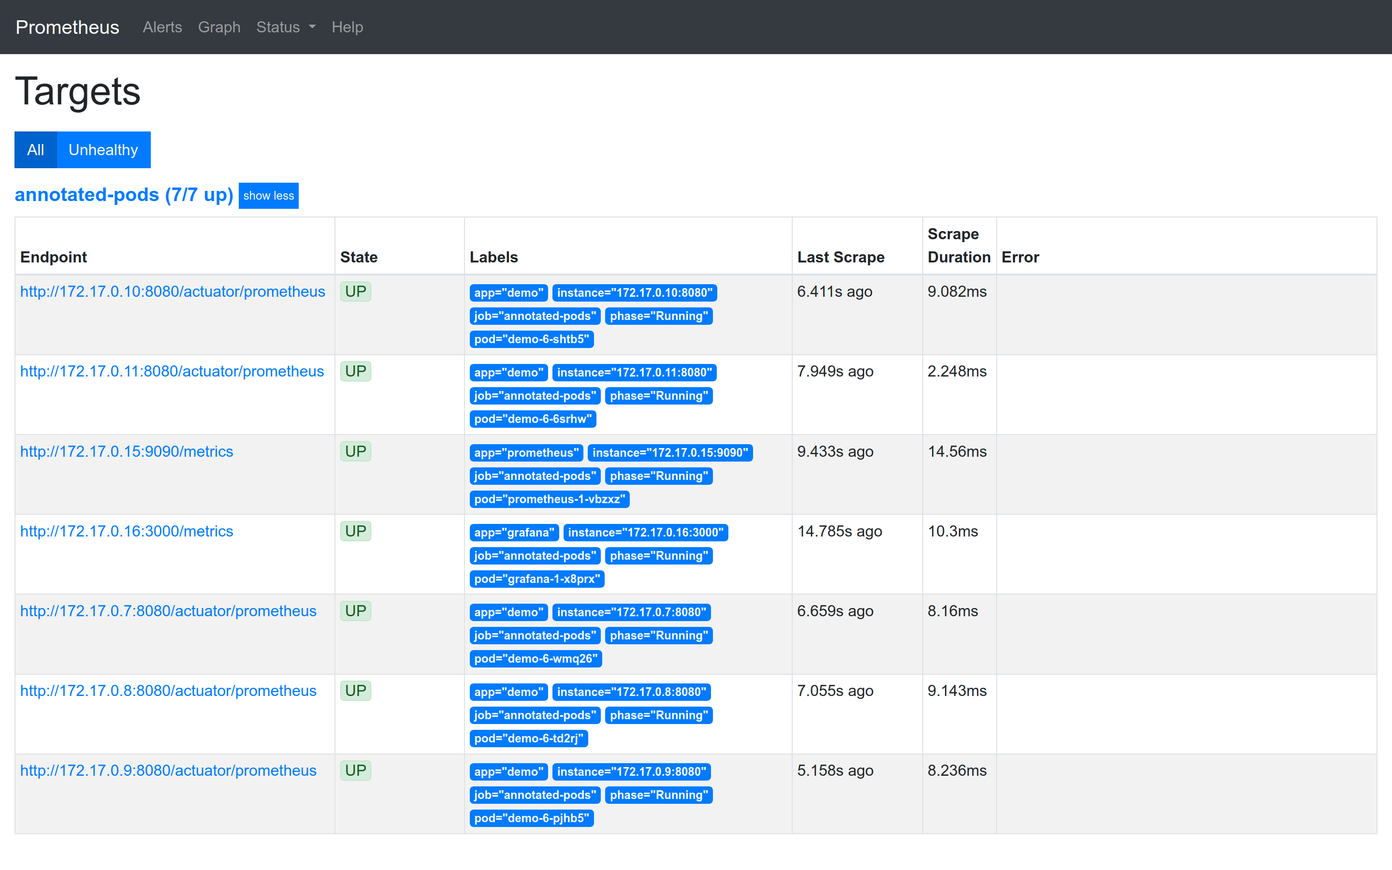Open the 172.17.0.11:8080 actuator endpoint link

point(172,372)
